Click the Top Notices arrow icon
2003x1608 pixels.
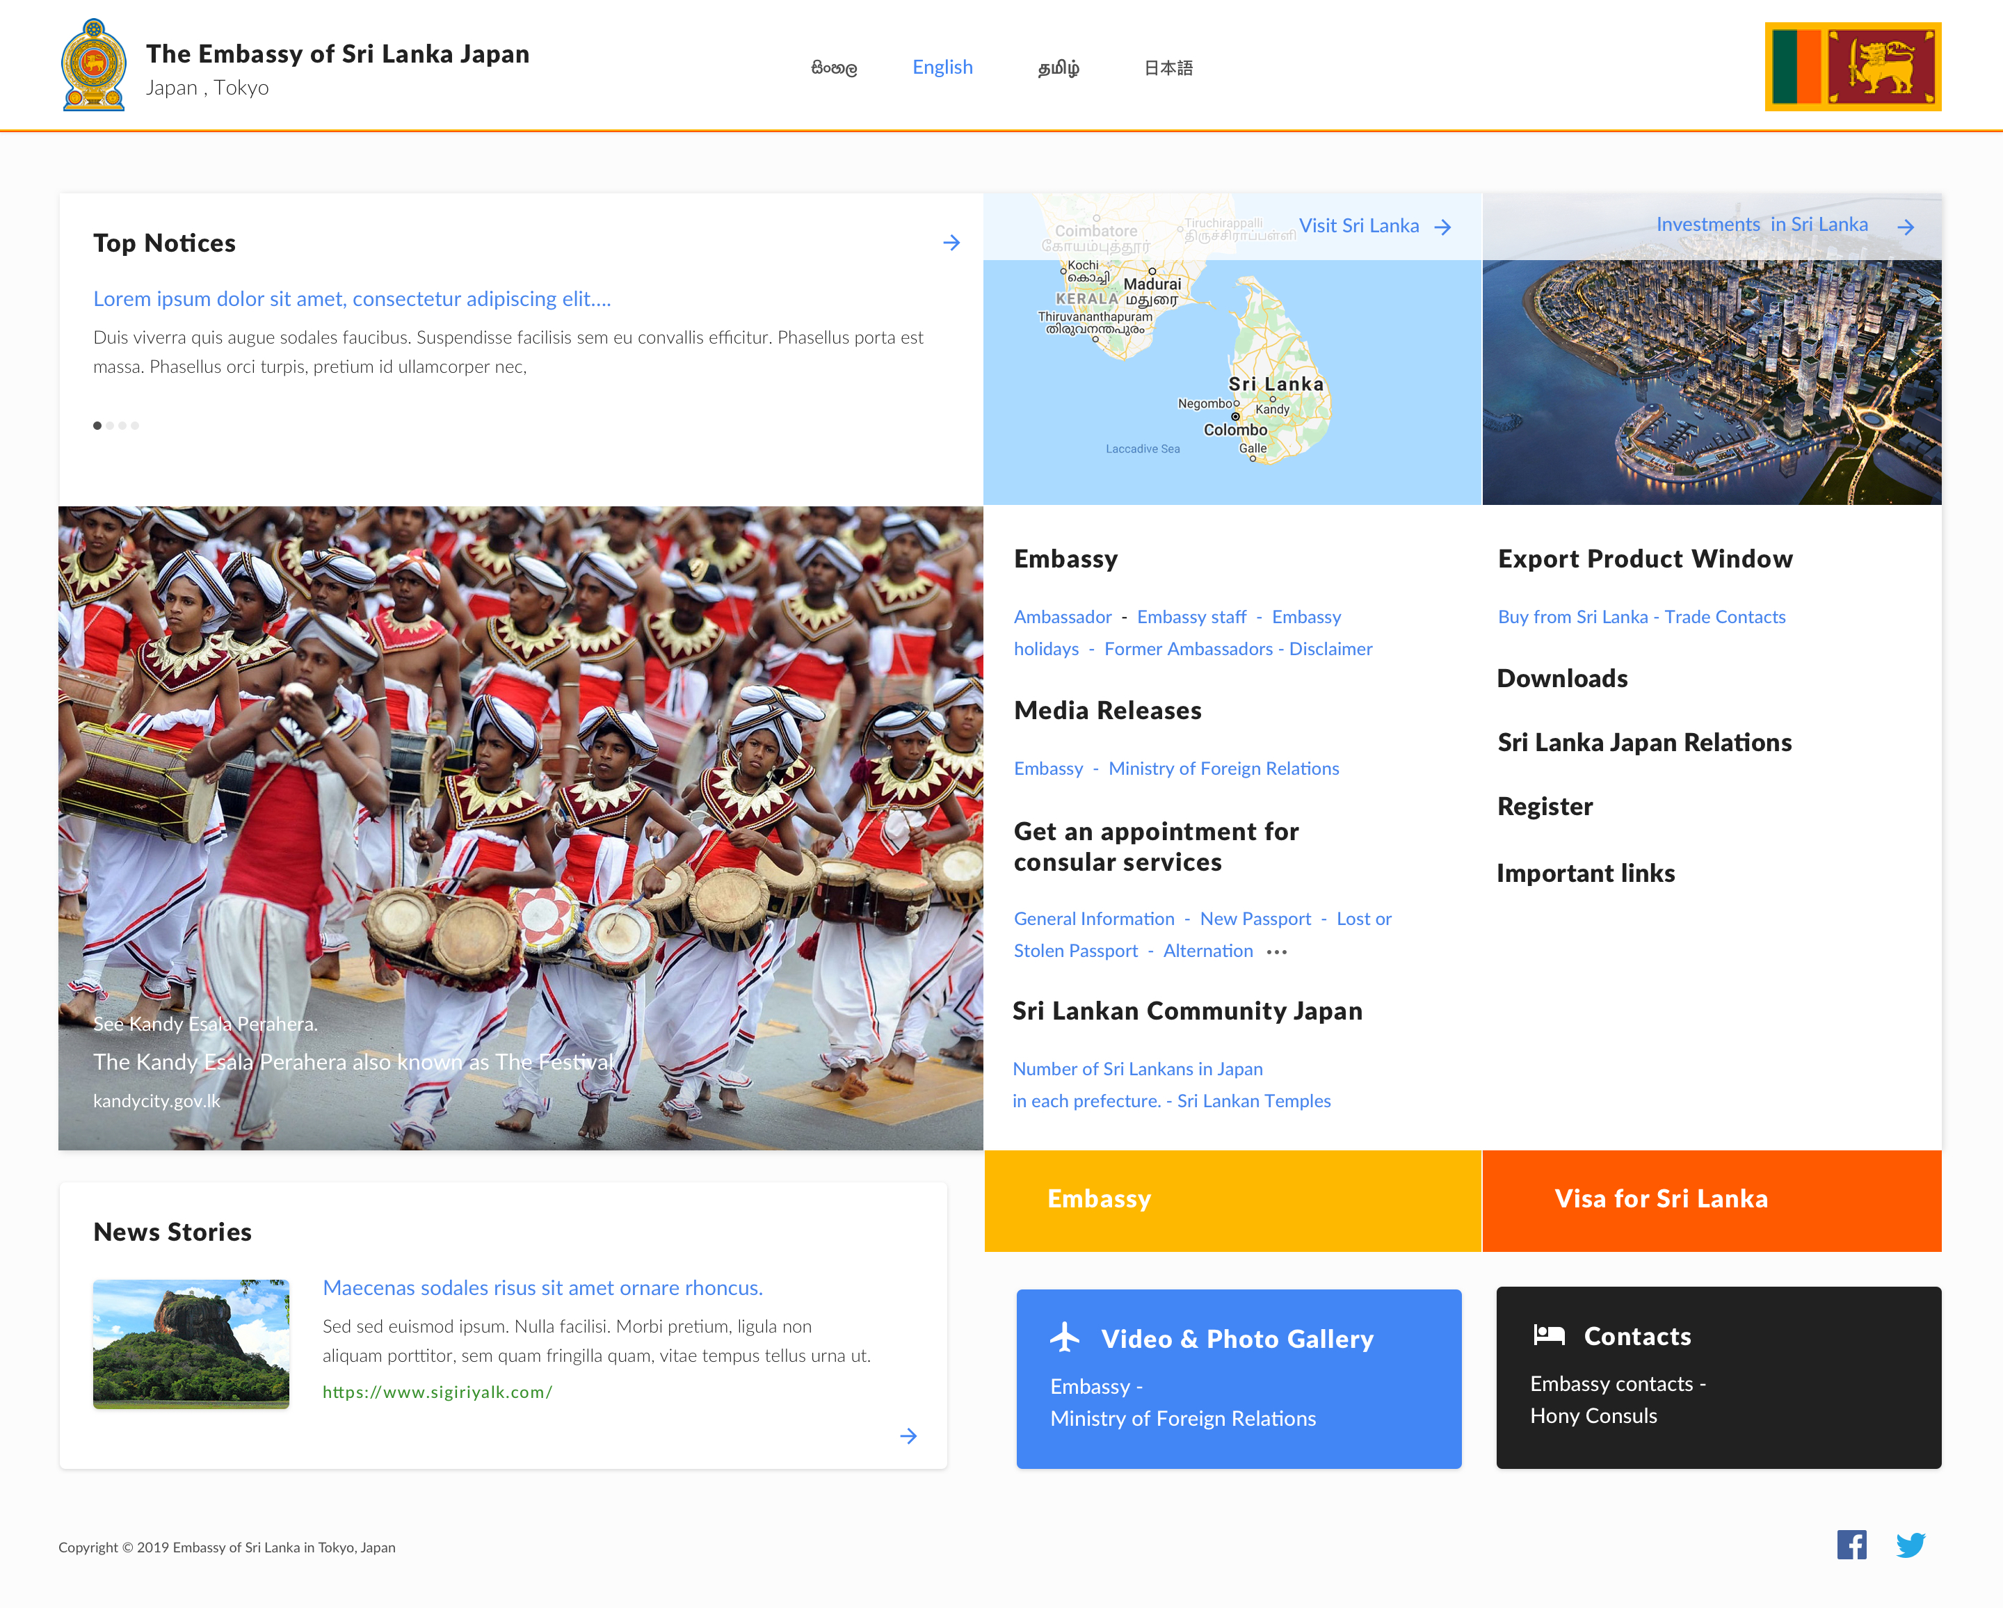click(951, 243)
